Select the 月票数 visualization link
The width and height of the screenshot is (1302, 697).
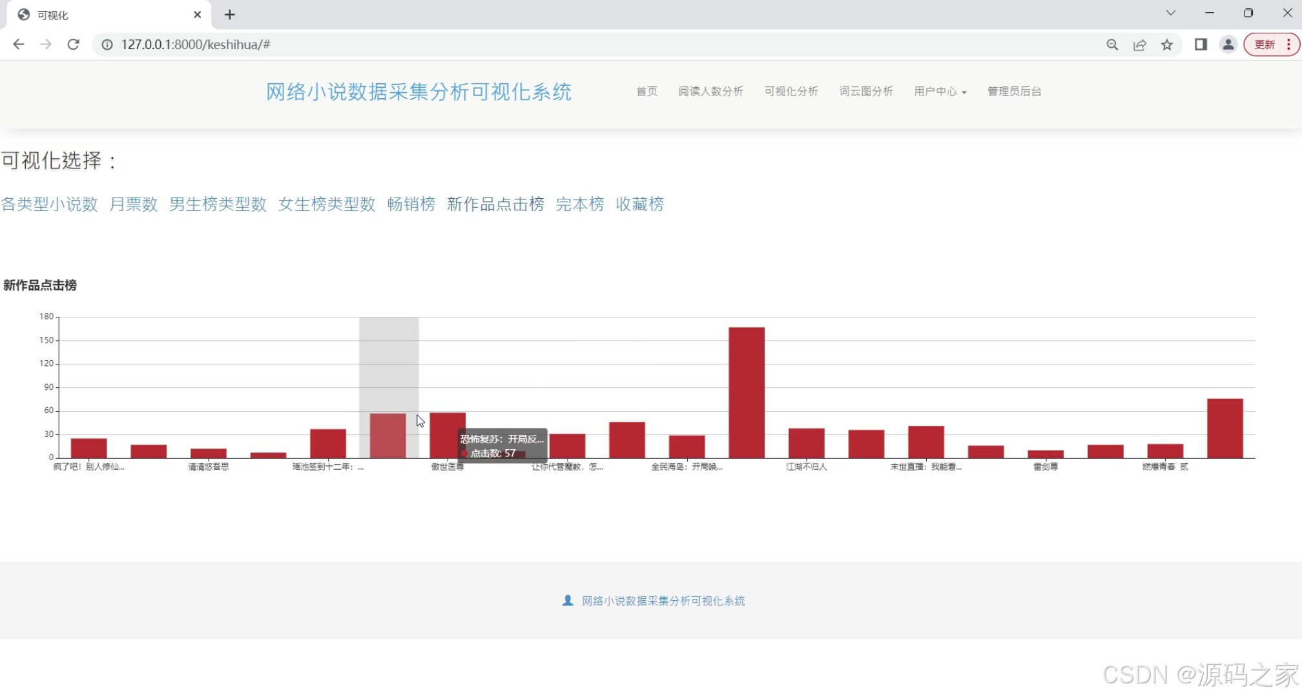pyautogui.click(x=133, y=204)
